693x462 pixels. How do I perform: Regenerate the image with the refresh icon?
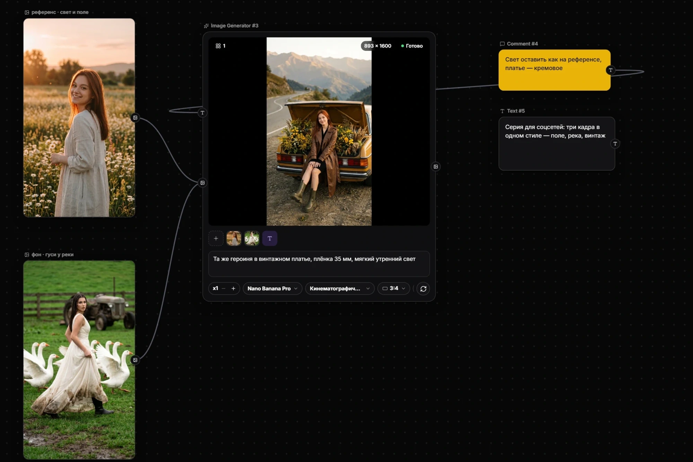tap(423, 289)
